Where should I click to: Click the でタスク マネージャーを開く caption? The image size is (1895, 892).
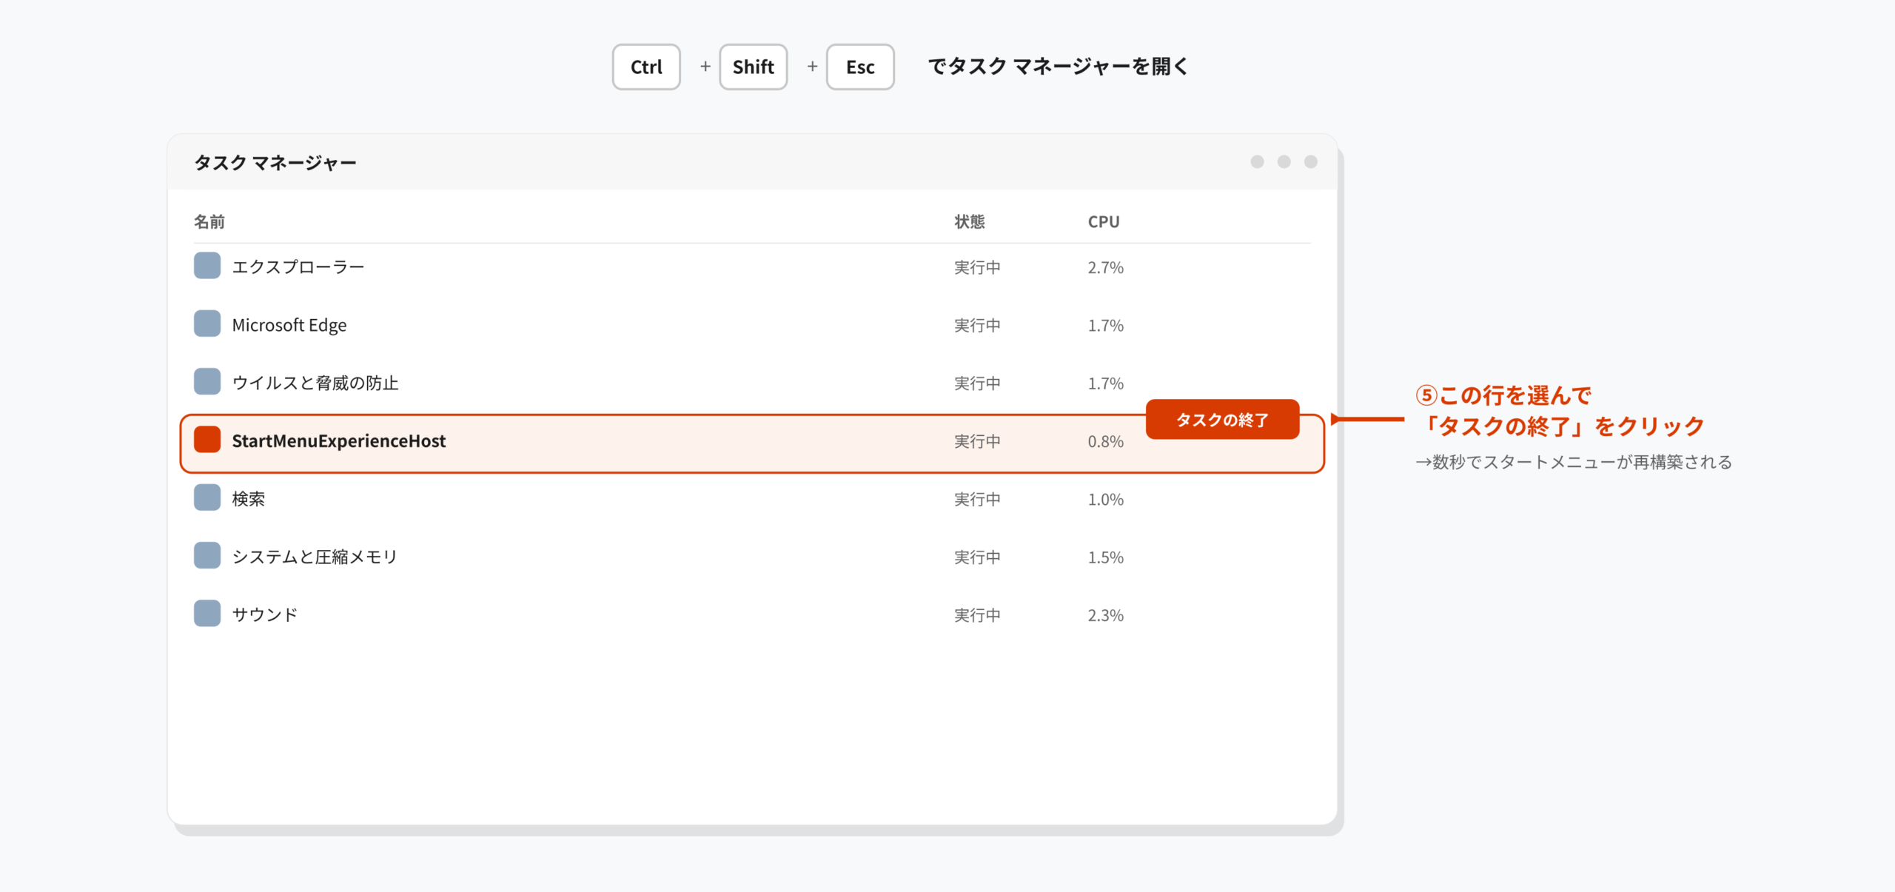point(1058,67)
